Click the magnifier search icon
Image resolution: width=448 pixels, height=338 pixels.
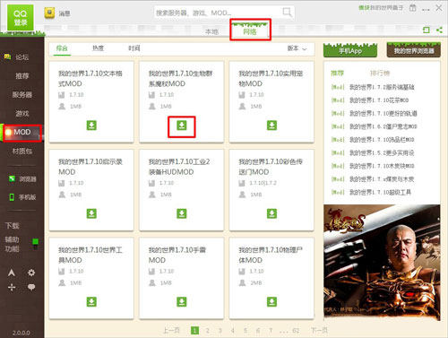click(287, 13)
